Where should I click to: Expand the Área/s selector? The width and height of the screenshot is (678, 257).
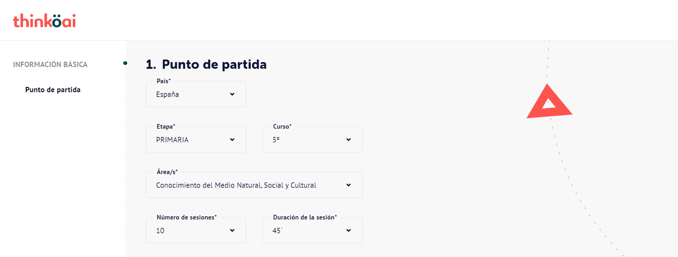tap(254, 185)
